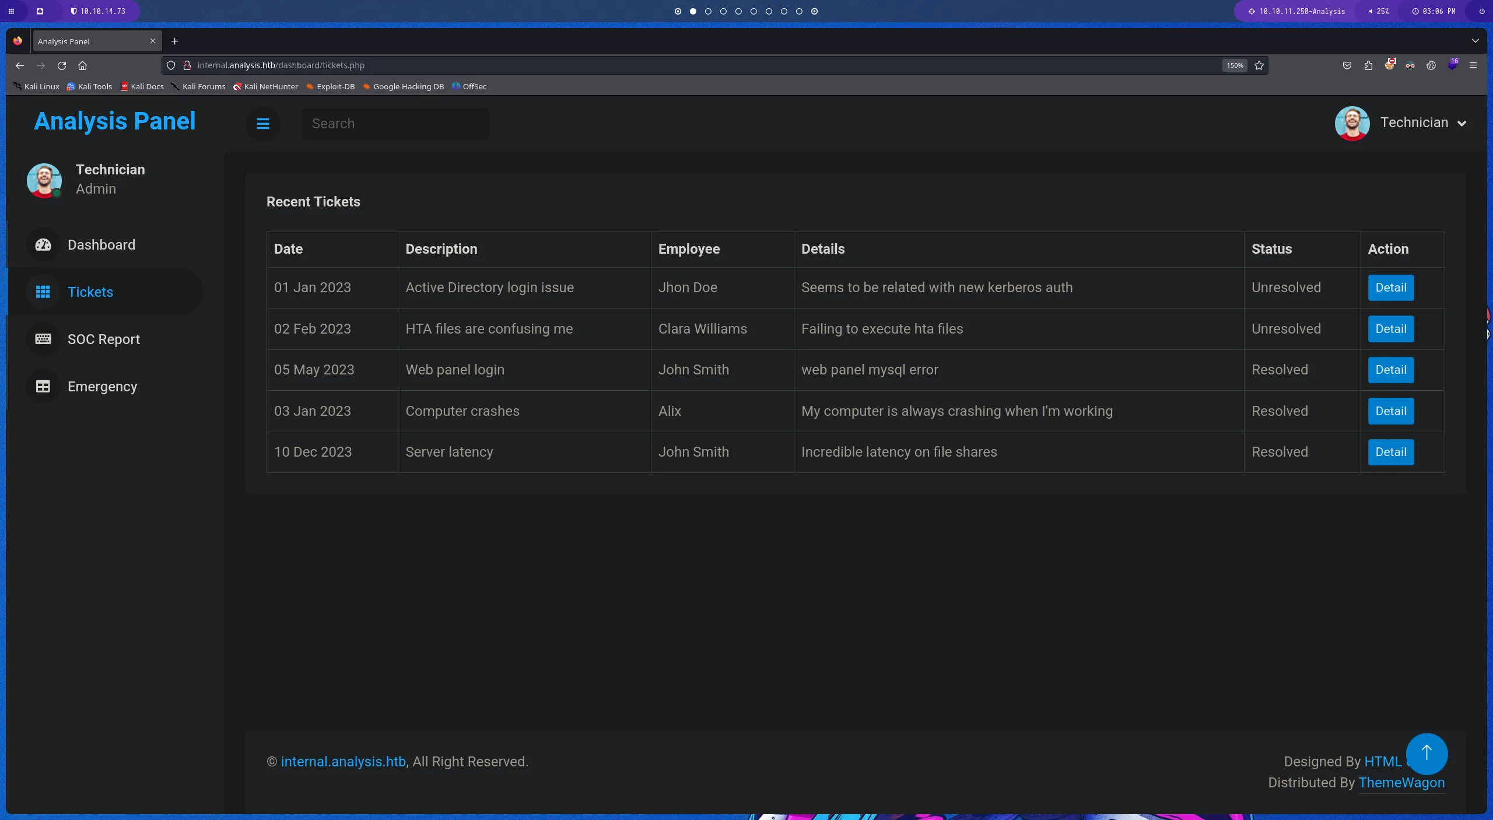Screen dimensions: 1493x820
Task: Open the SOC Report sidebar menu item
Action: (x=103, y=339)
